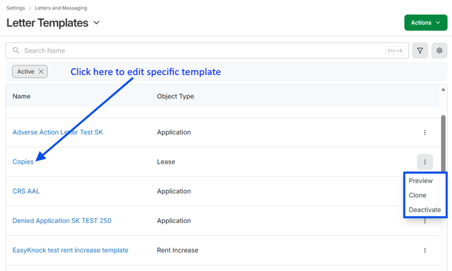This screenshot has width=452, height=271.
Task: Go to Settings breadcrumb
Action: [x=16, y=8]
